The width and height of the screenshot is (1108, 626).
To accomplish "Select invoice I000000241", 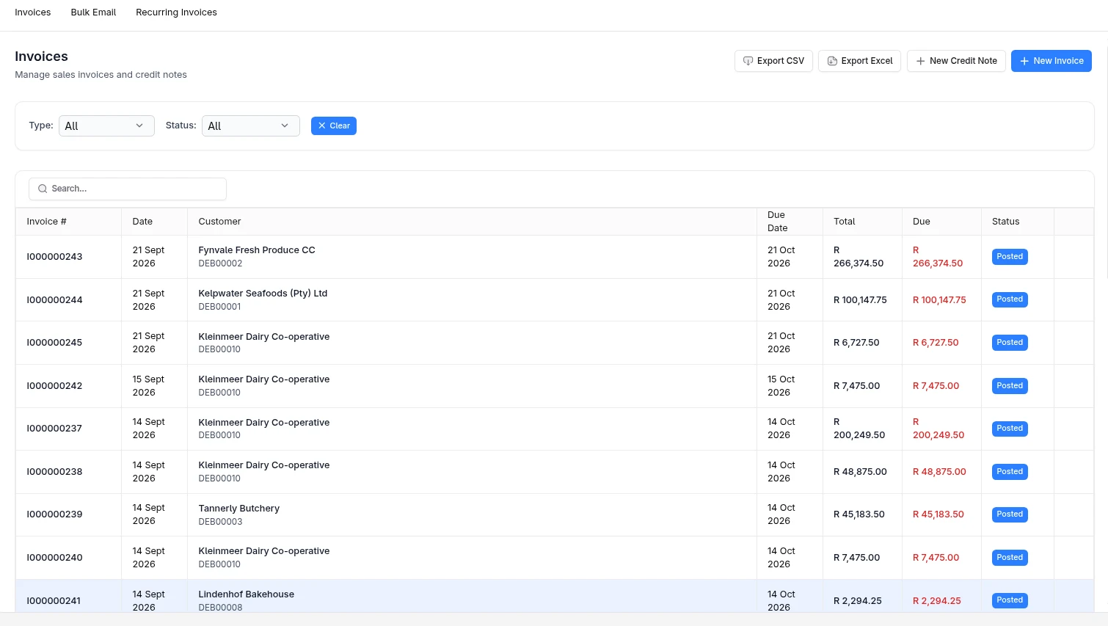I will (x=54, y=600).
